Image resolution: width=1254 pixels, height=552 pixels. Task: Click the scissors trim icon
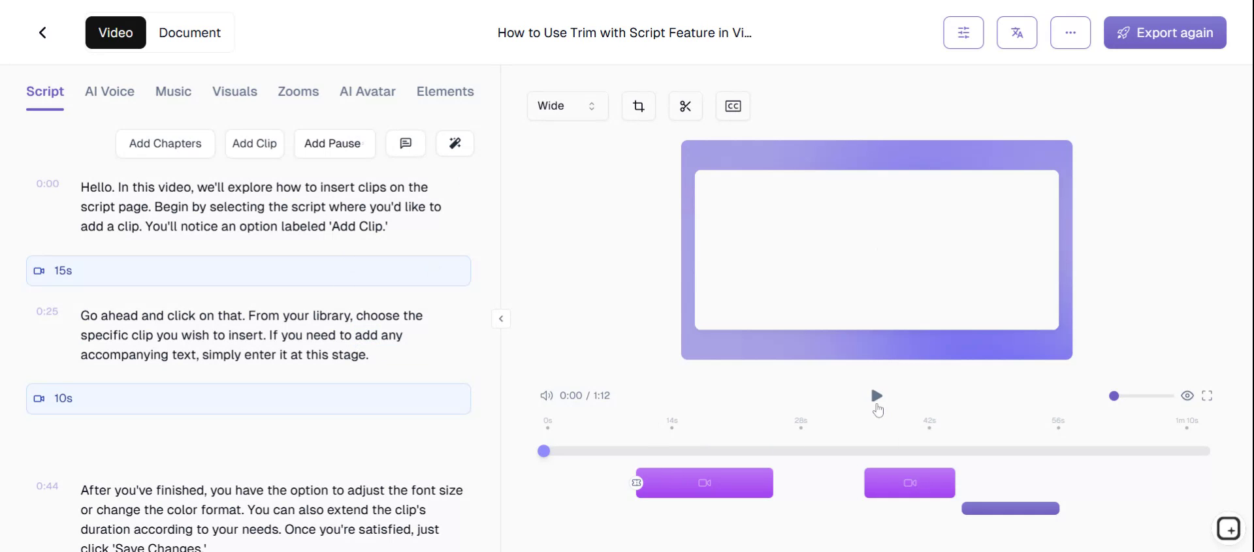685,106
